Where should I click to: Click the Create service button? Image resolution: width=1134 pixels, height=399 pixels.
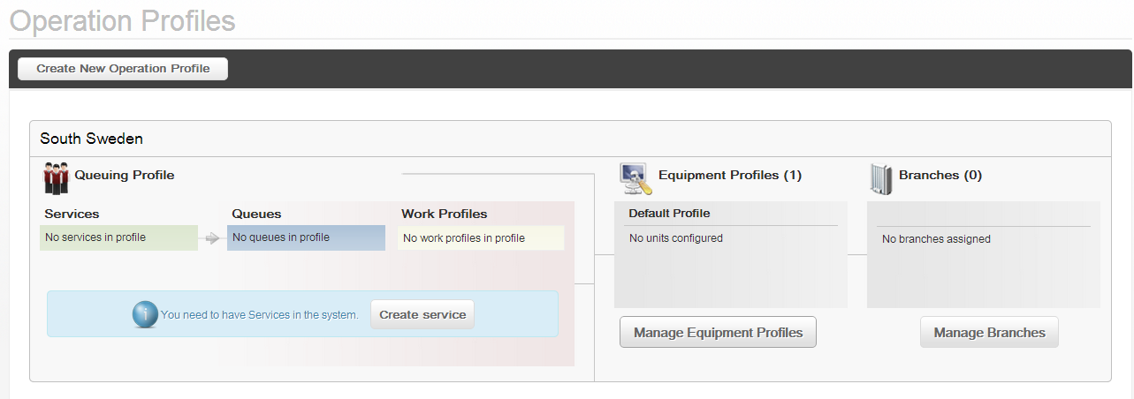422,314
